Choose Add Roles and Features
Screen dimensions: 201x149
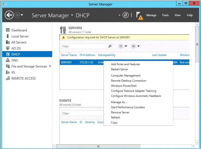pos(125,64)
